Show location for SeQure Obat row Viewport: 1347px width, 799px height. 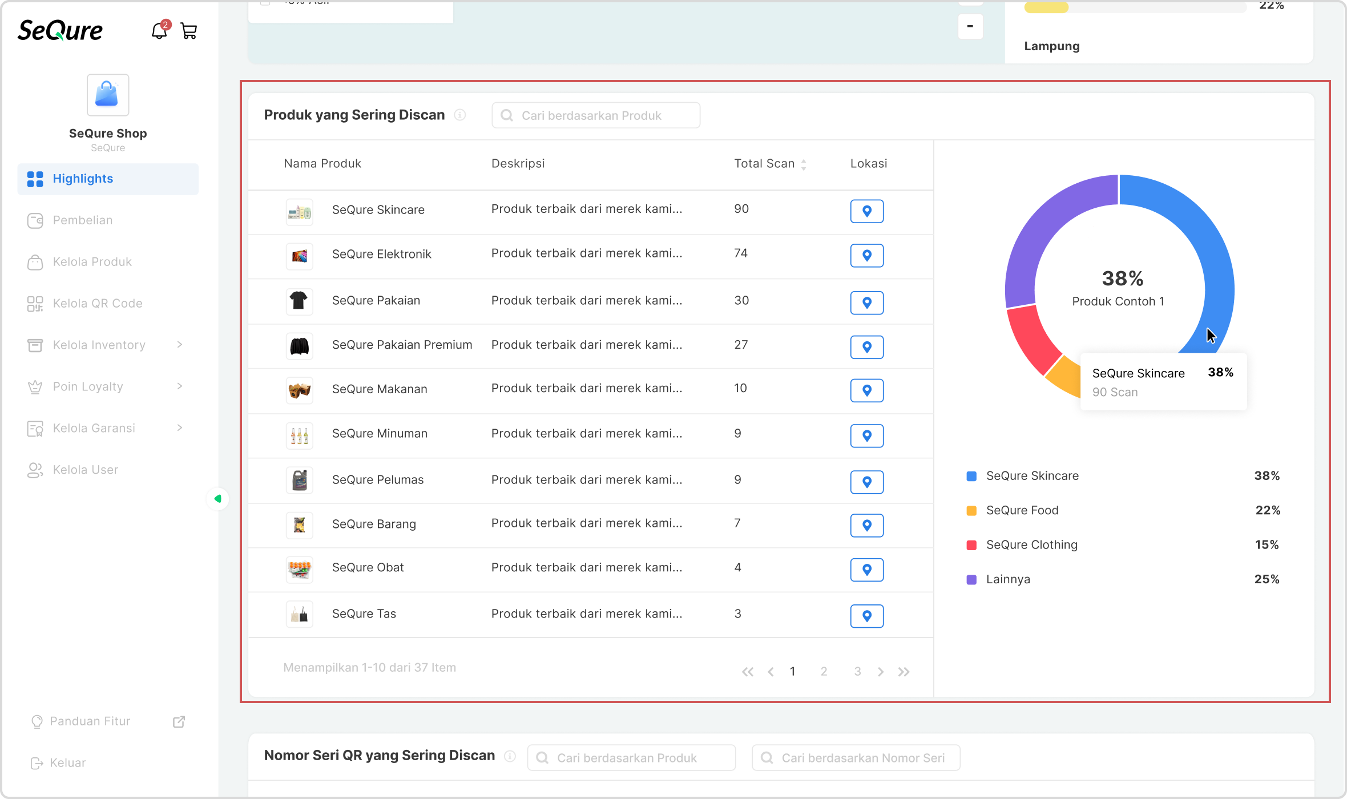pyautogui.click(x=866, y=570)
